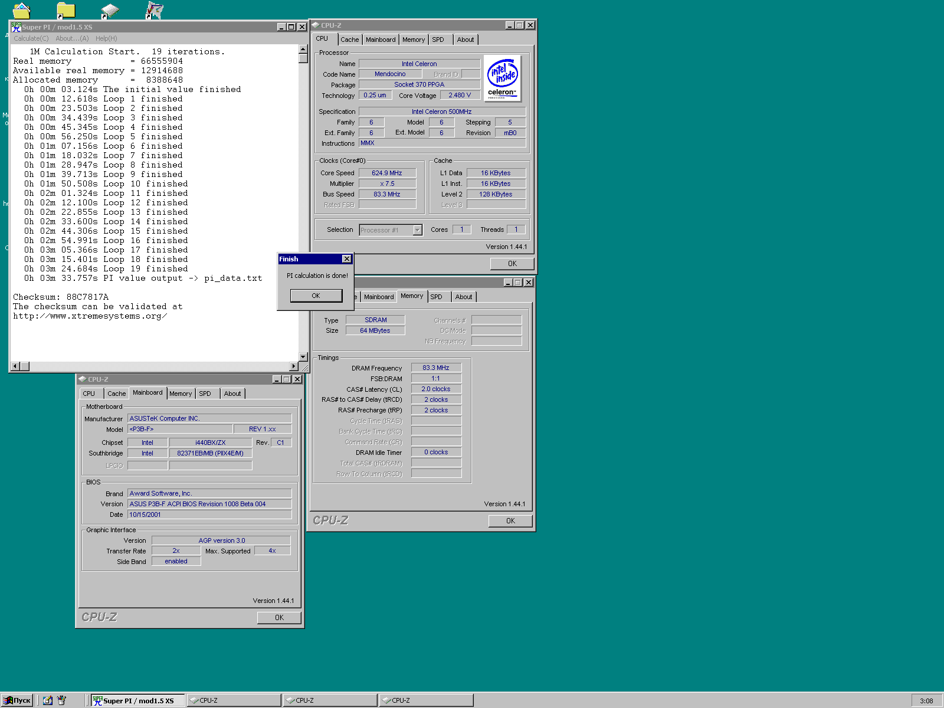944x708 pixels.
Task: Click OK in the Finish dialog
Action: (316, 296)
